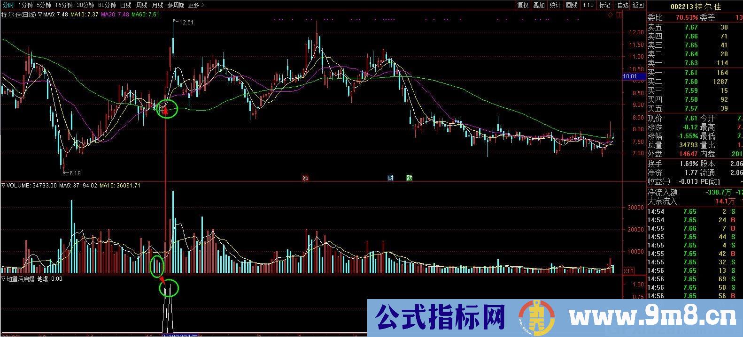The height and width of the screenshot is (337, 743).
Task: Click the 买三 7.59 bid row
Action: (695, 90)
